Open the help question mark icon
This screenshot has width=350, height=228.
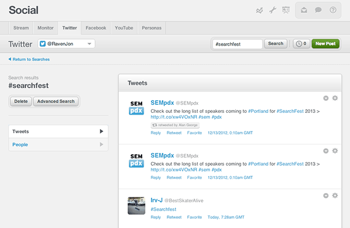333,10
